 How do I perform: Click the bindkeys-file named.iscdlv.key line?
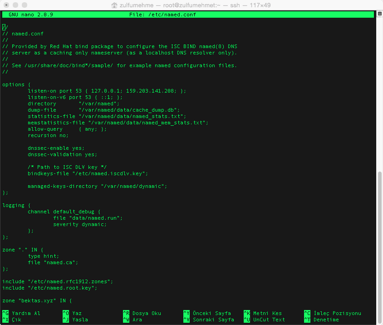point(88,173)
